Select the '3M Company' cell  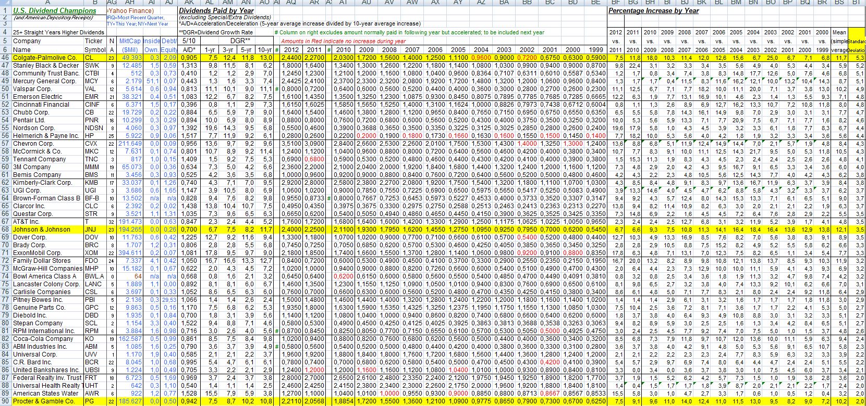(x=47, y=167)
